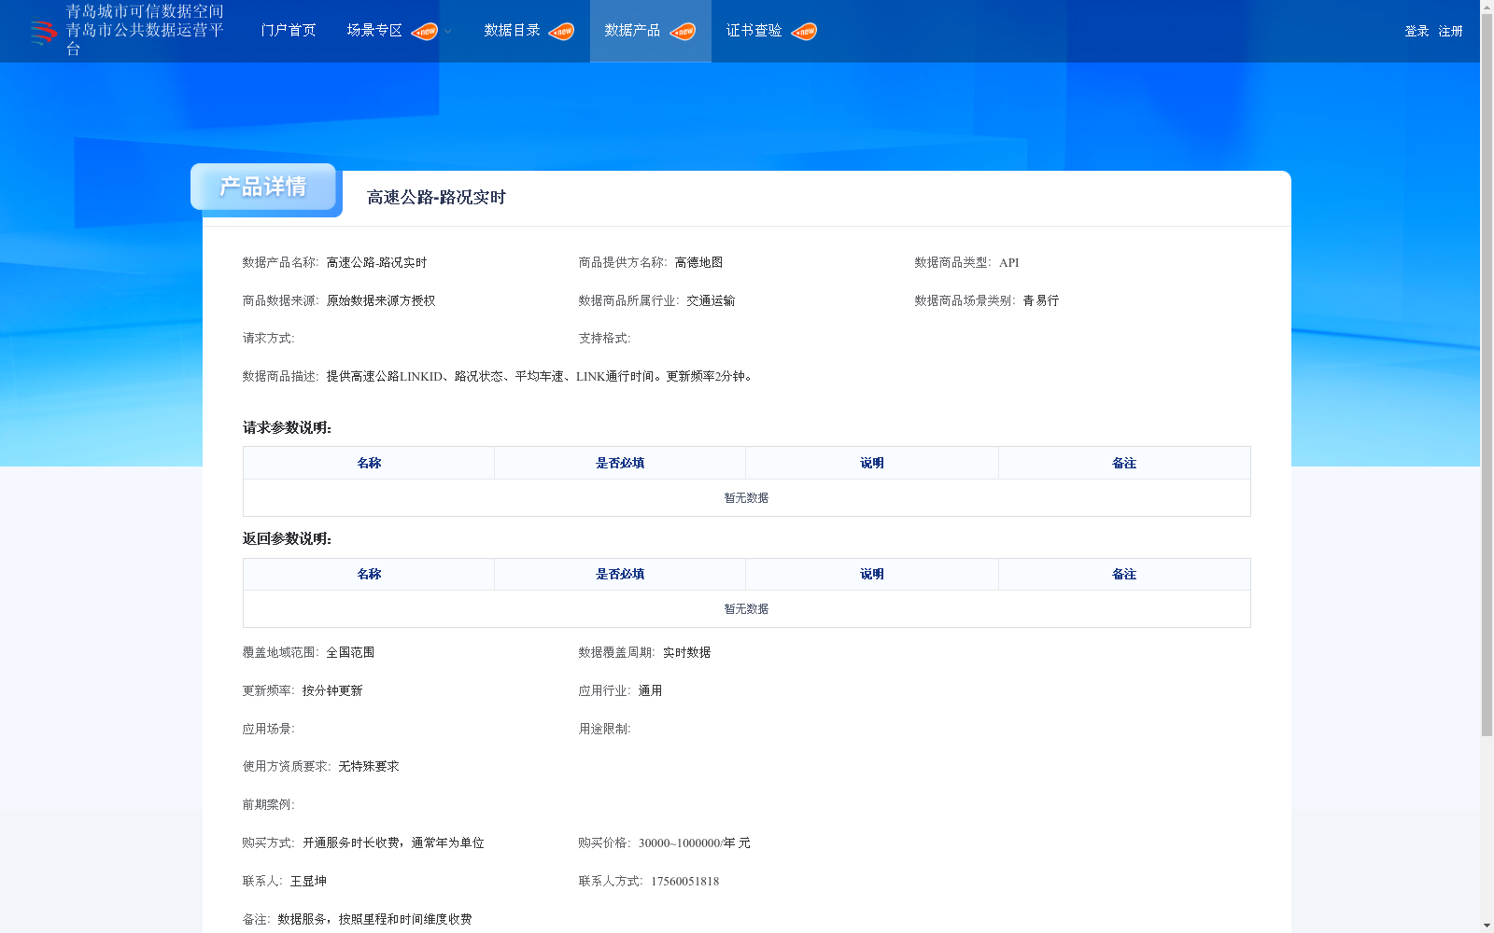The image size is (1494, 933).
Task: Click the platform logo icon top-left
Action: pos(41,31)
